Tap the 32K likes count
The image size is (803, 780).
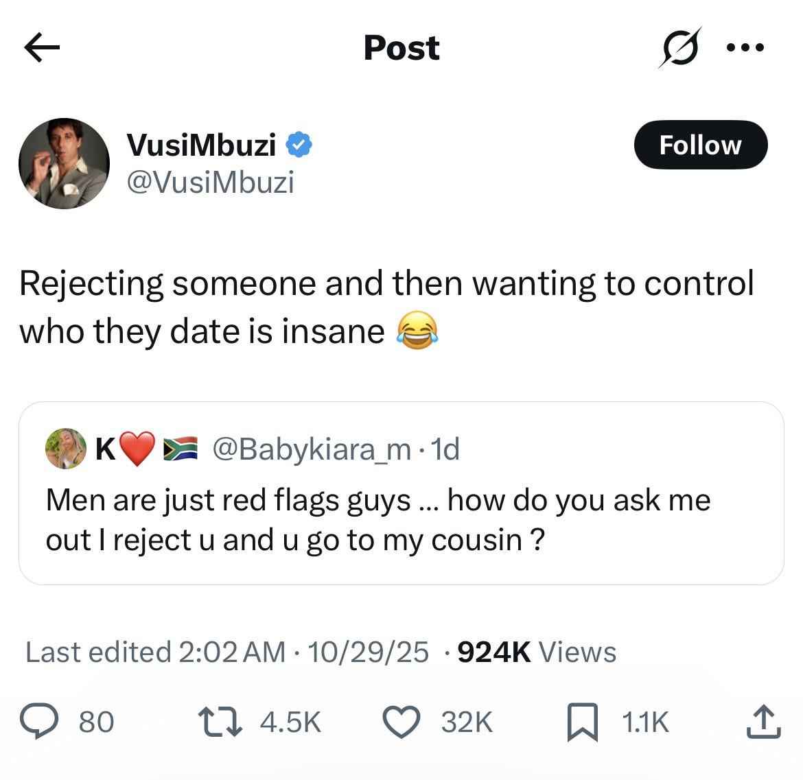click(467, 722)
